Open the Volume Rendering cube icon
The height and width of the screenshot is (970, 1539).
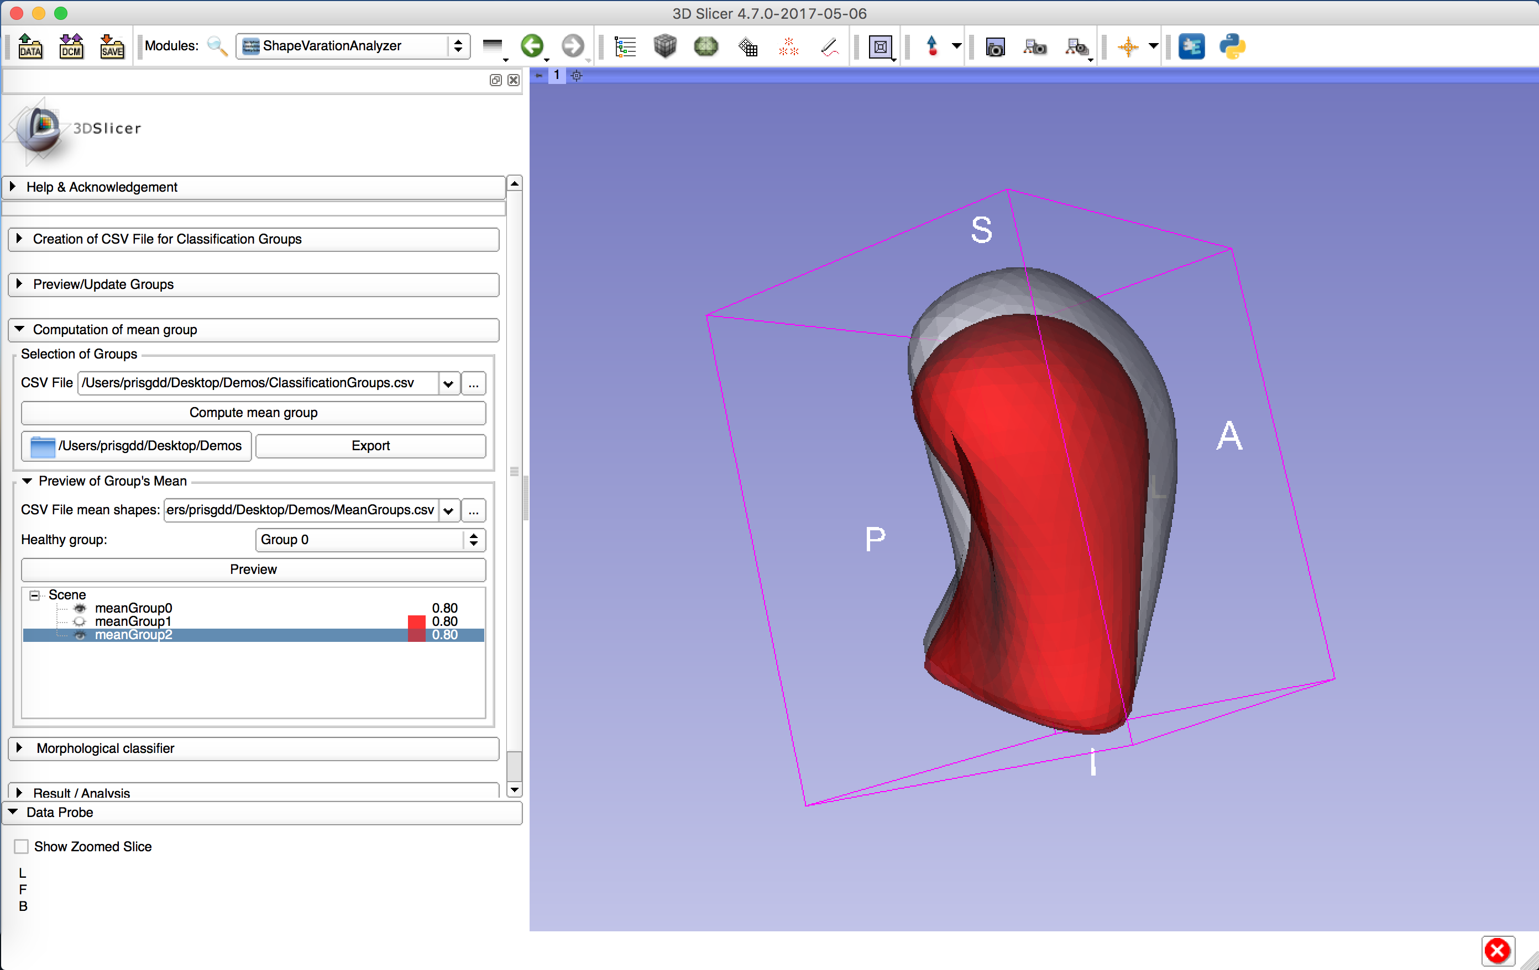click(664, 46)
